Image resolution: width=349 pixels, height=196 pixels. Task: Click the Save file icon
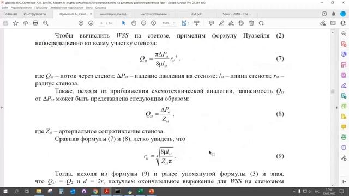click(x=5, y=23)
